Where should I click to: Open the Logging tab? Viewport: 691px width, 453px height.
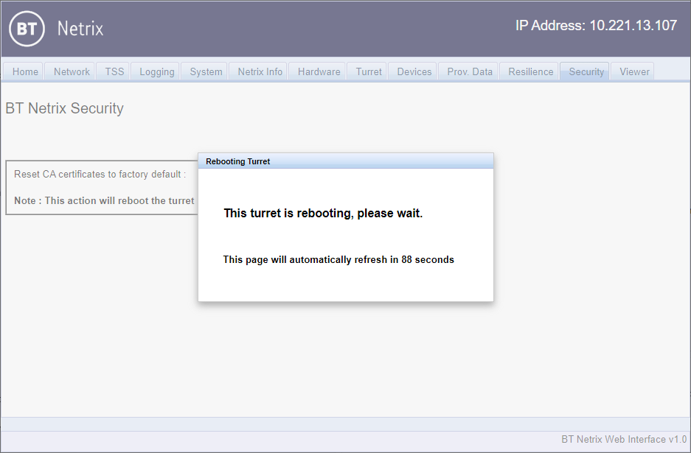coord(156,71)
